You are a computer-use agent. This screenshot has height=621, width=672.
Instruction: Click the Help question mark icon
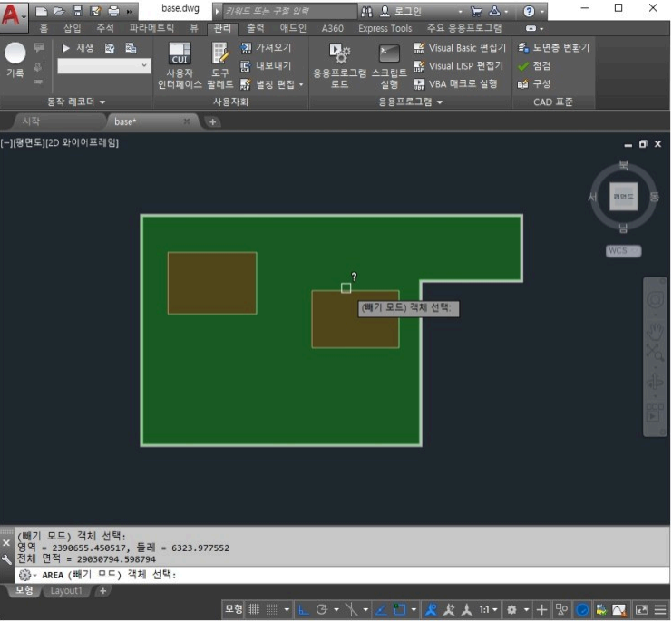coord(529,12)
